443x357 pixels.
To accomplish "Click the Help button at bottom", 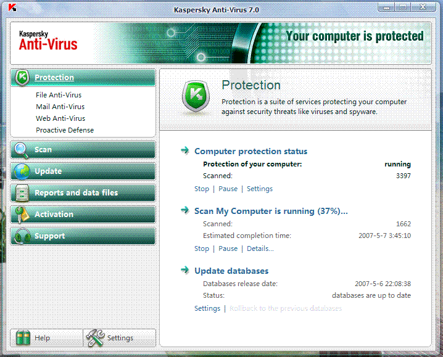I will tap(47, 338).
